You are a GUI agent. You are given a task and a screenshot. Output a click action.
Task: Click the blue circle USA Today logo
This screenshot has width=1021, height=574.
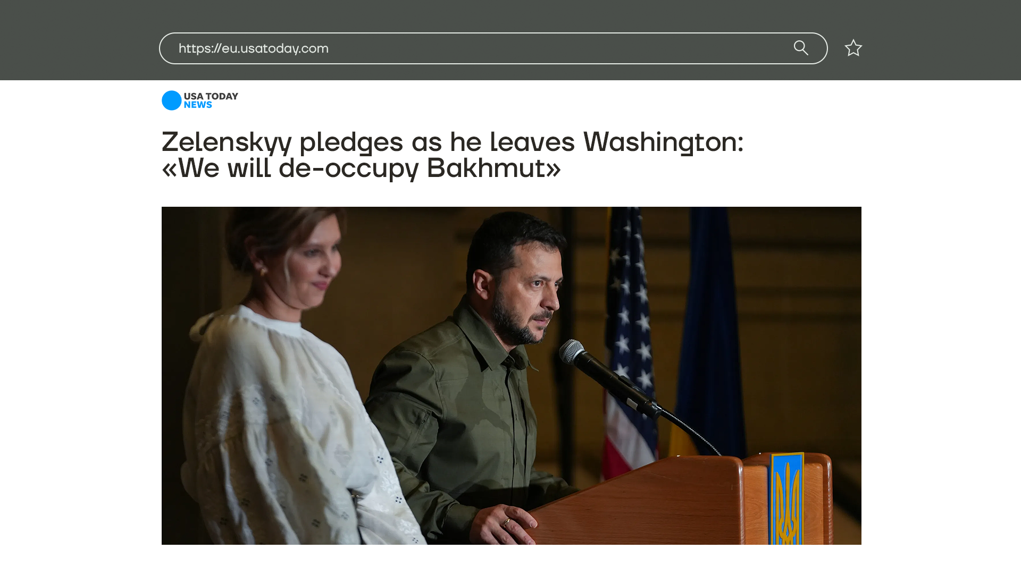click(x=172, y=100)
